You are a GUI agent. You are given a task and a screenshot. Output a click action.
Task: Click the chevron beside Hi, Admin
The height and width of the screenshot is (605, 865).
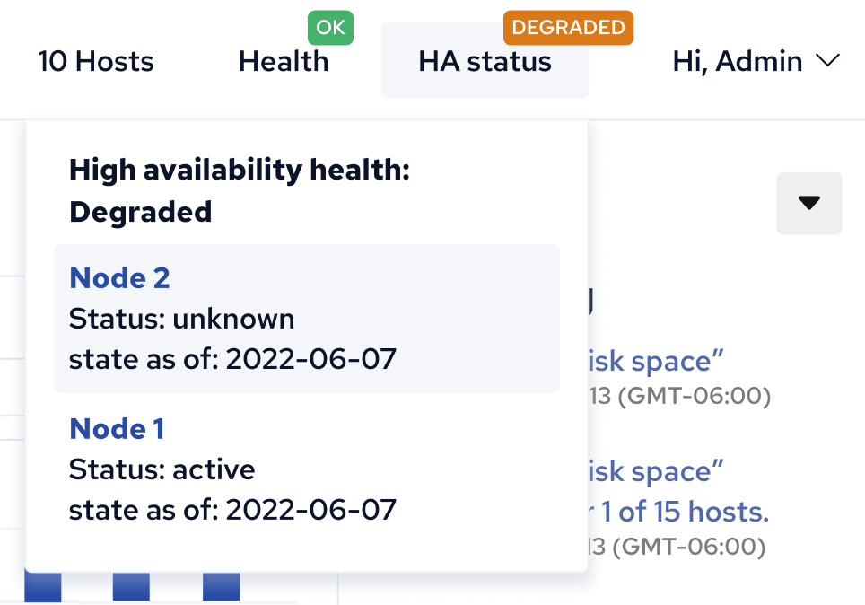(x=826, y=61)
